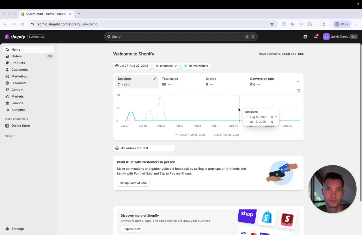Image resolution: width=362 pixels, height=235 pixels.
Task: Open the All channels dropdown
Action: 166,66
